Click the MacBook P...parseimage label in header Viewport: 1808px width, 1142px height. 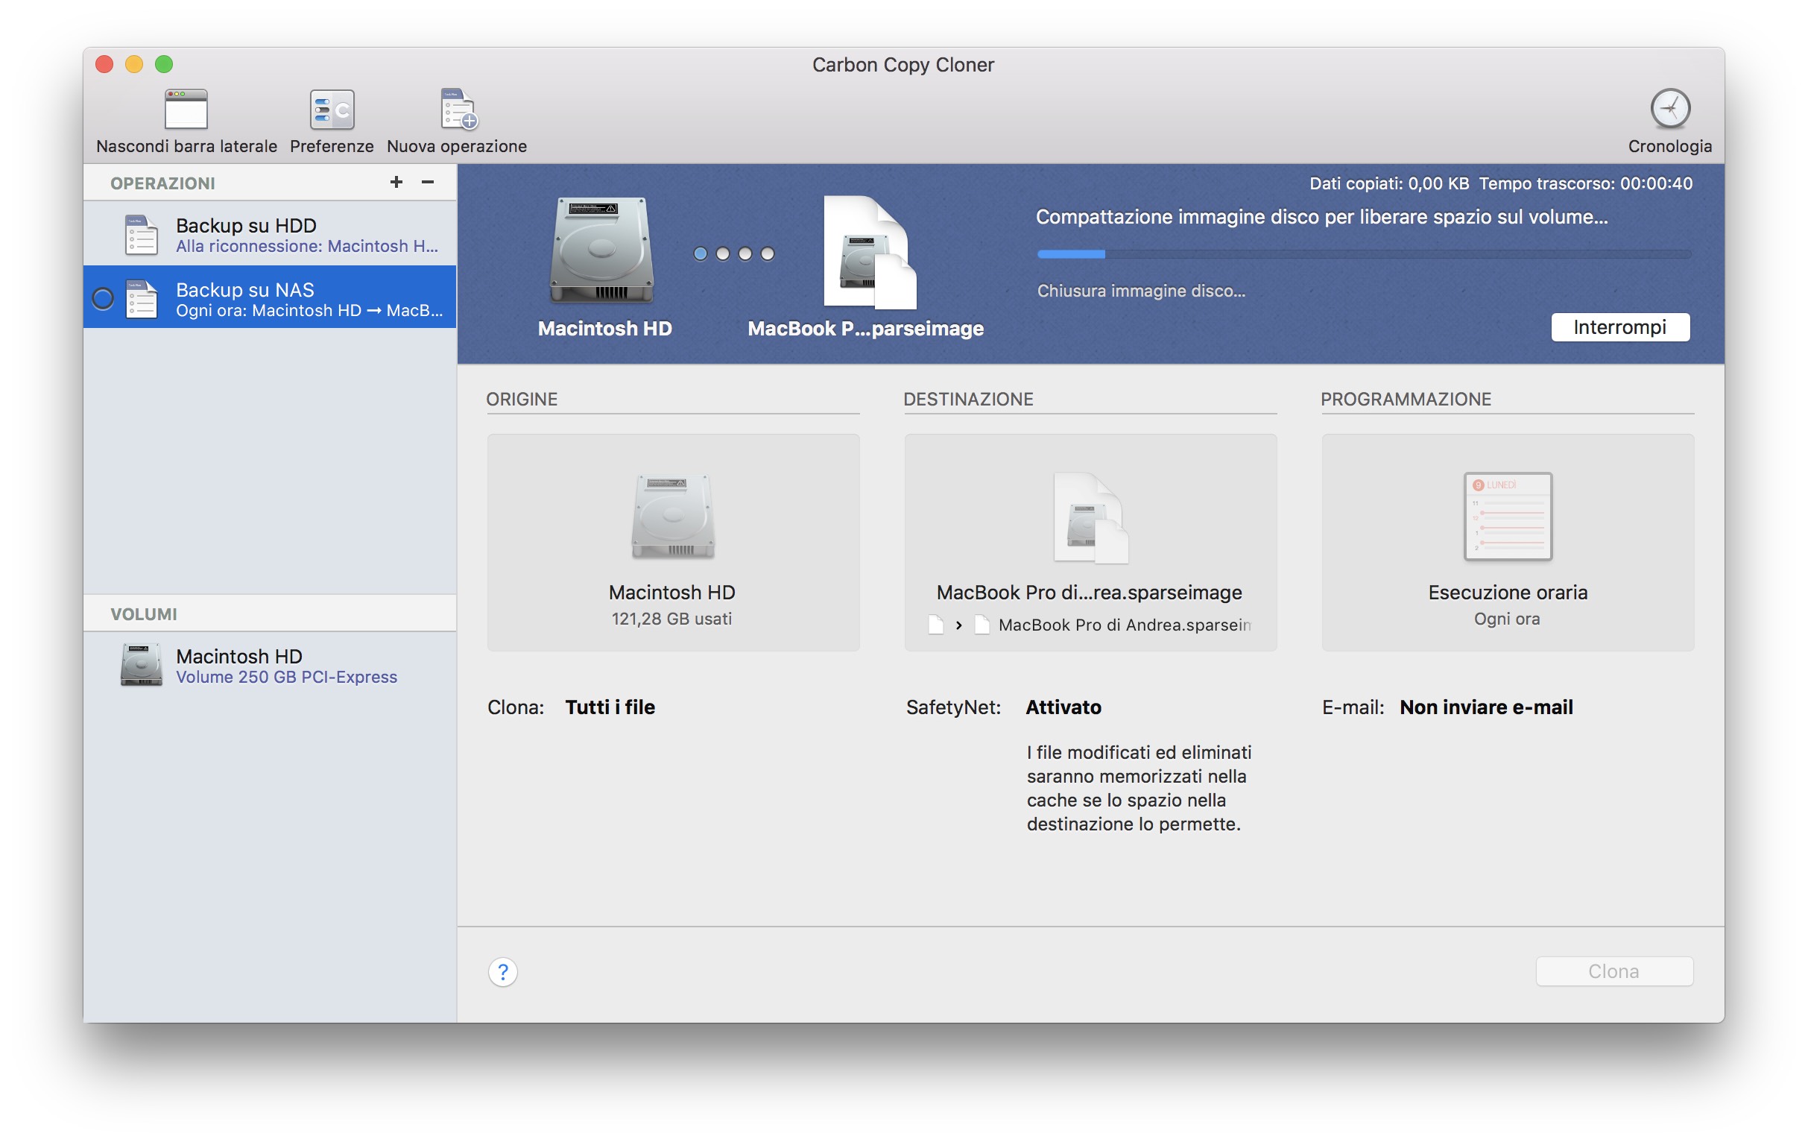(x=866, y=329)
